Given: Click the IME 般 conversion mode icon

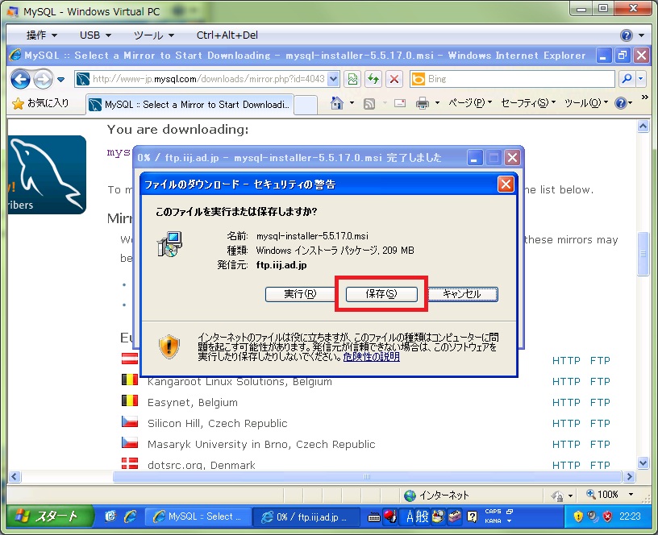Looking at the screenshot, I should pyautogui.click(x=421, y=516).
